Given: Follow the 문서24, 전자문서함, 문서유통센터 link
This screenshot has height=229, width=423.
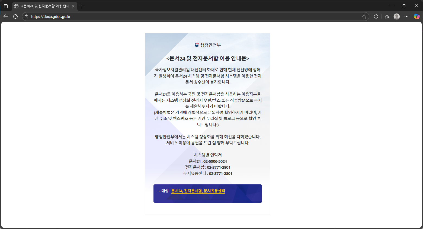Looking at the screenshot, I should click(x=198, y=191).
